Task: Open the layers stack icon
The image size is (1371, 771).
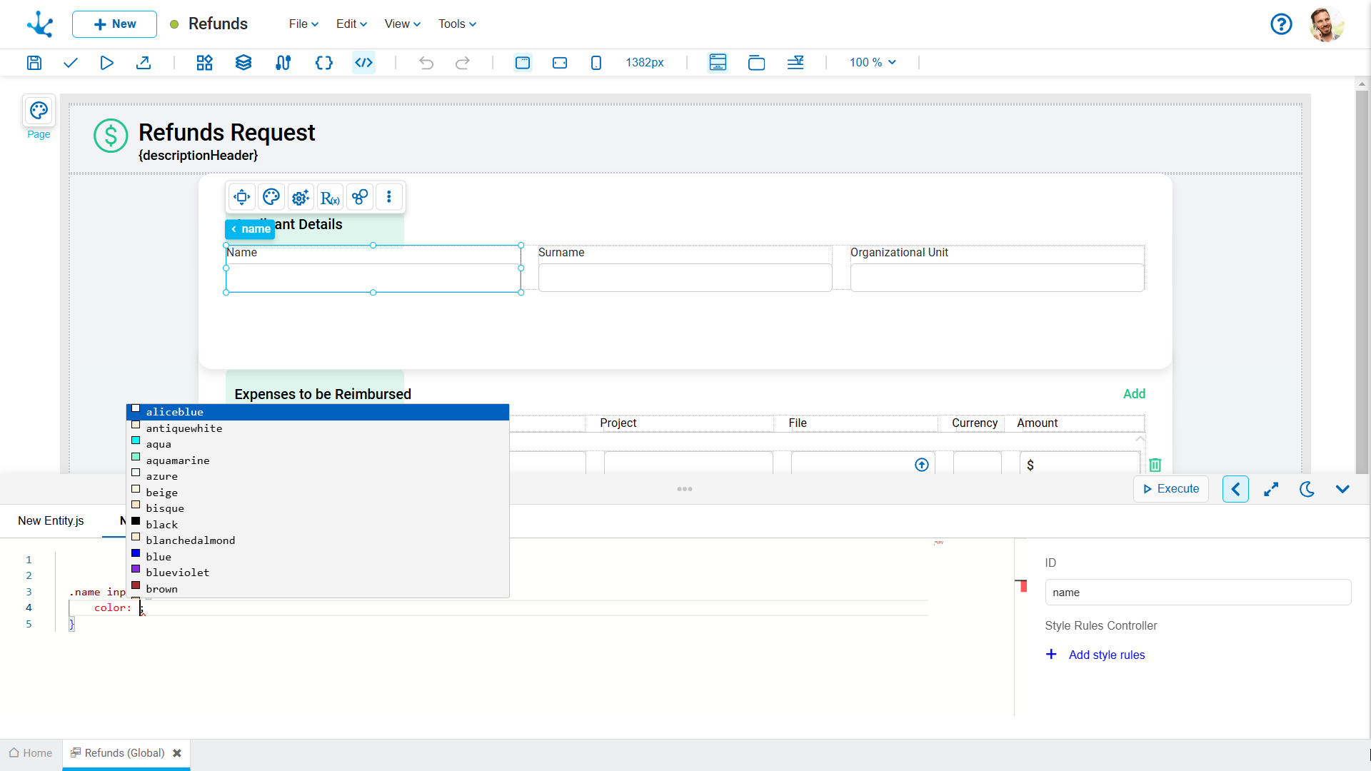Action: coord(243,63)
